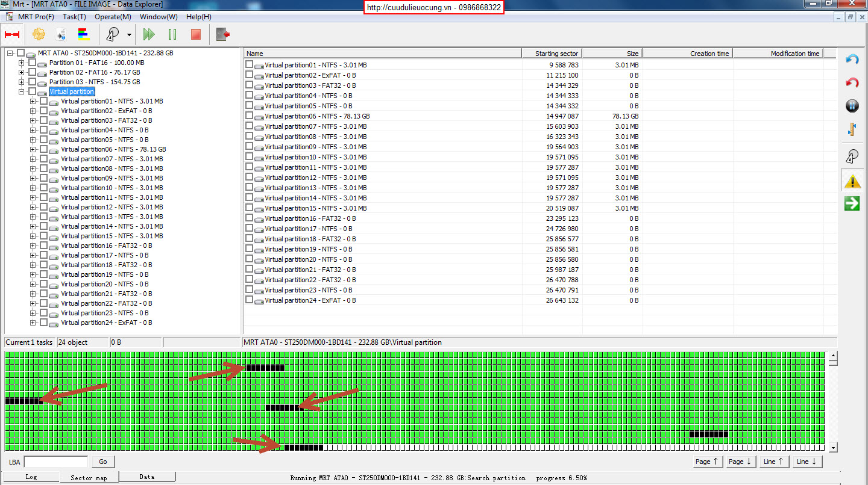Image resolution: width=868 pixels, height=485 pixels.
Task: Click the Go button next to LBA
Action: [102, 462]
